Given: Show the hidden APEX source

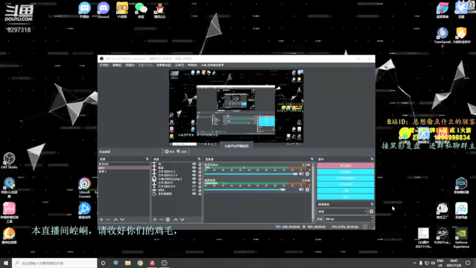Looking at the screenshot, I should (x=194, y=190).
